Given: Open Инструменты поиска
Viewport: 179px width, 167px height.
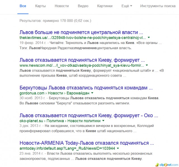Looking at the screenshot, I should coord(158,6).
